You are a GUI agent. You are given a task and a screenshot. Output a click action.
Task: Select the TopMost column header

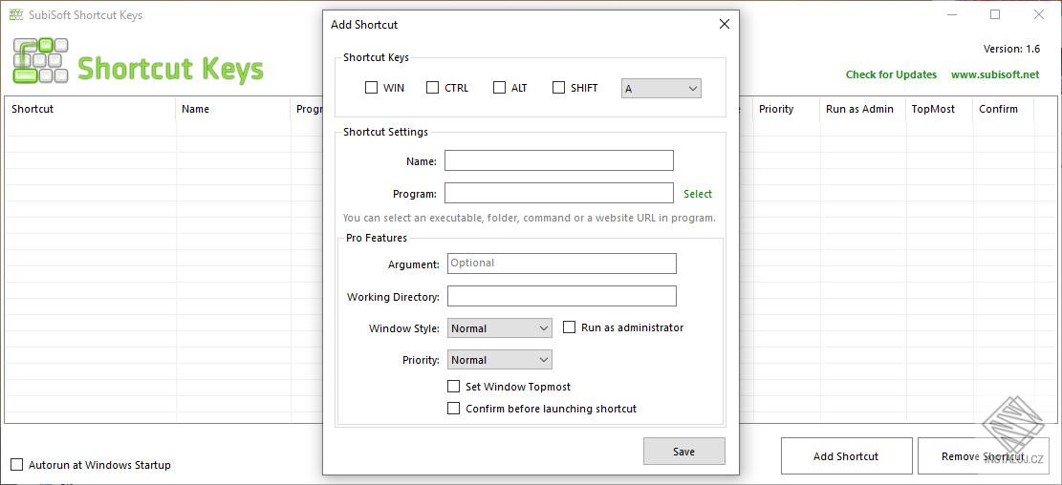[940, 109]
